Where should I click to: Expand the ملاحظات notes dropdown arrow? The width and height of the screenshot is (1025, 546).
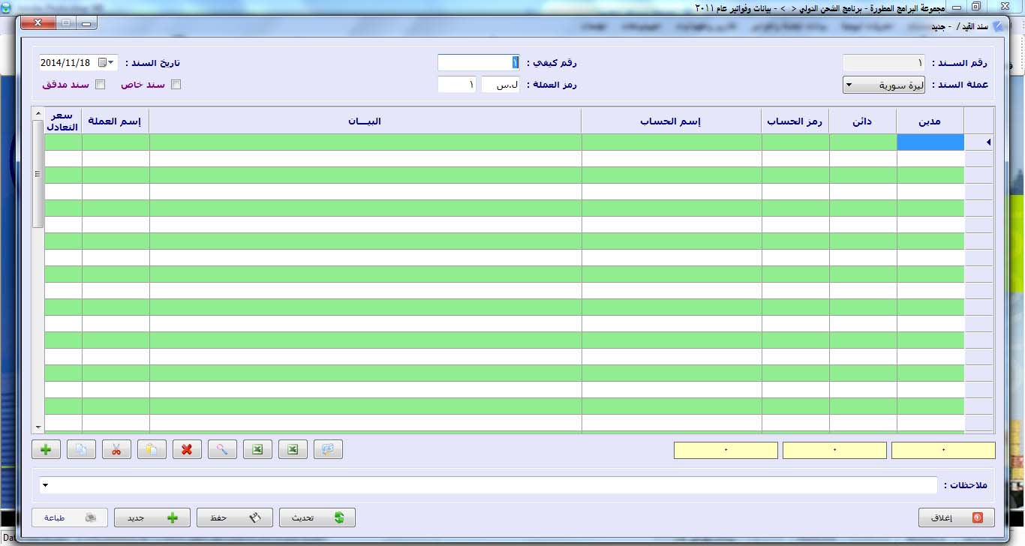45,485
